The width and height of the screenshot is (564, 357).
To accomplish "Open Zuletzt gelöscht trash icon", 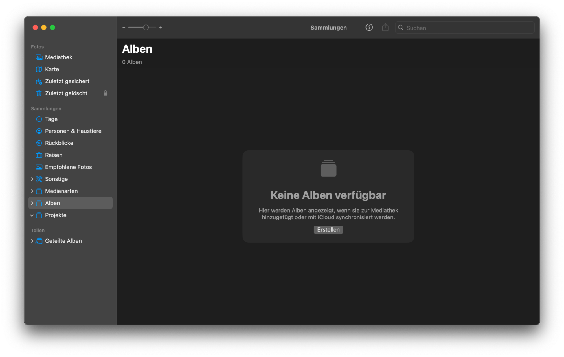I will (x=39, y=93).
